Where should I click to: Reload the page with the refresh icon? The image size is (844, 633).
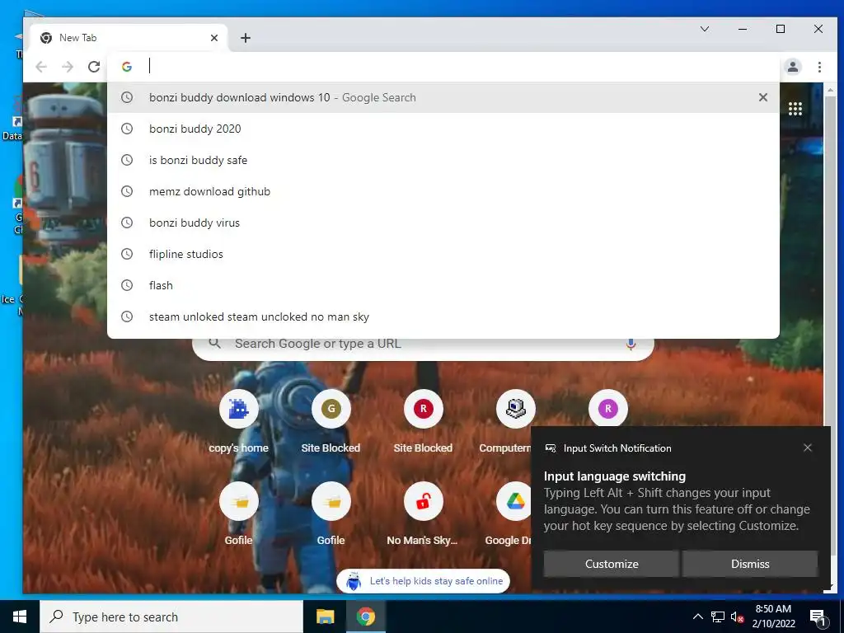click(x=94, y=67)
